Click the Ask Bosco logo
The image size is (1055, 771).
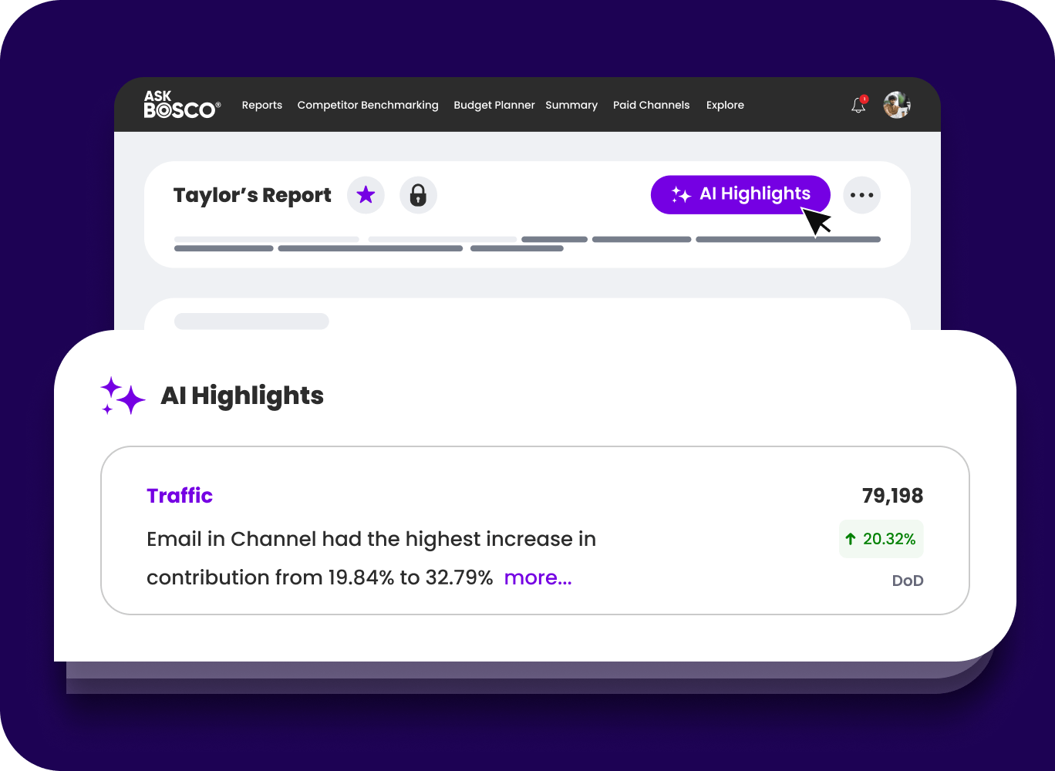[182, 105]
